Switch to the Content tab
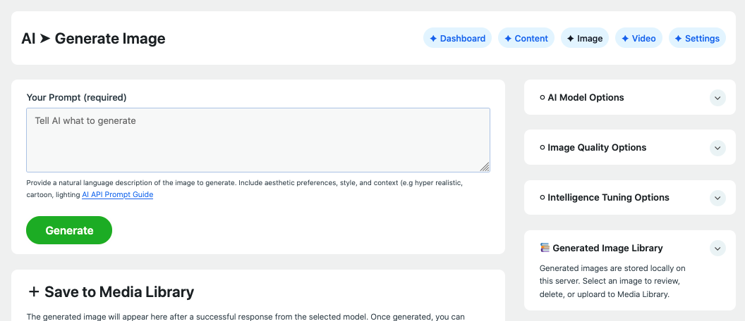This screenshot has width=745, height=321. click(x=526, y=39)
